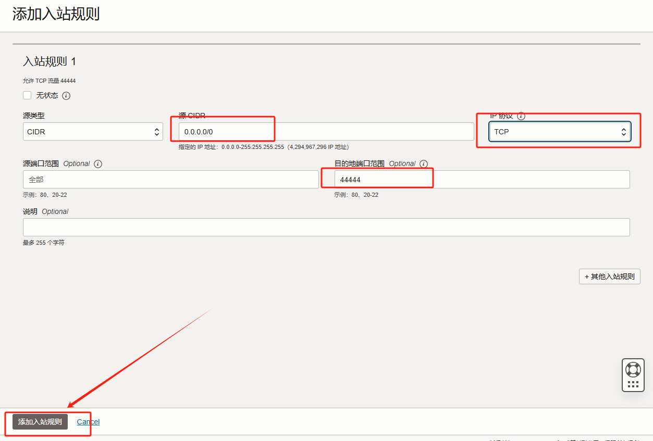Open the lifebuoy help widget
653x441 pixels.
(x=633, y=370)
